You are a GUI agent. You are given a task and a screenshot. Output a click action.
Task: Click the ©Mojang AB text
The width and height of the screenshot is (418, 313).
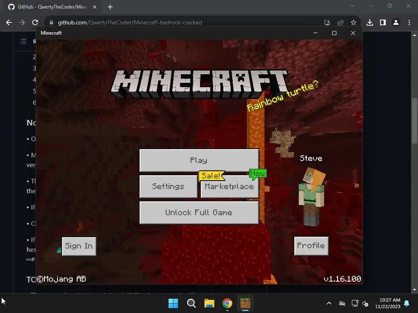(61, 279)
